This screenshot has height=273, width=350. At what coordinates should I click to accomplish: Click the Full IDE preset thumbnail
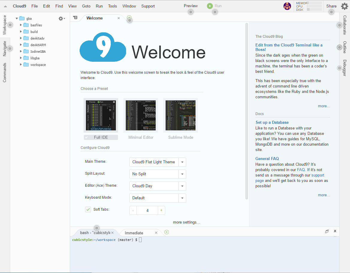[101, 115]
